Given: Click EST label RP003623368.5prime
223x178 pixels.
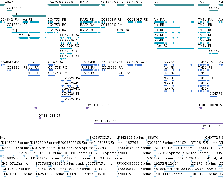Looking at the screenshot, I should [x=75, y=143].
